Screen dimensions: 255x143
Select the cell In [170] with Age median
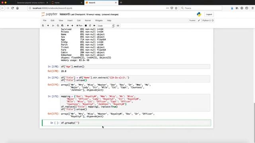[x=135, y=67]
